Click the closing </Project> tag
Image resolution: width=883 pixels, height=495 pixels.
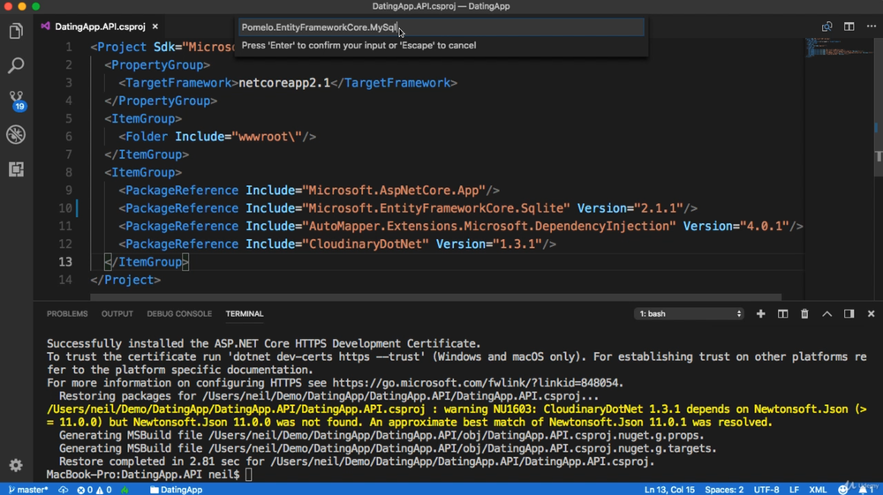pos(125,280)
